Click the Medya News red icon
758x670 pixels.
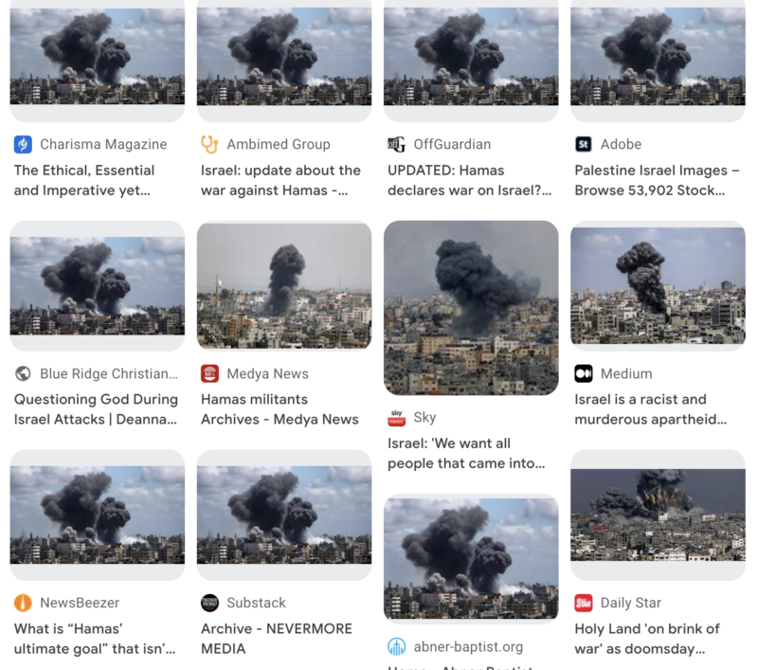[209, 373]
